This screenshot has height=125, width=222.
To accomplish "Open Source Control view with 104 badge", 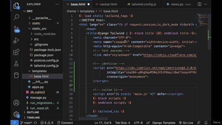I will [x=16, y=29].
